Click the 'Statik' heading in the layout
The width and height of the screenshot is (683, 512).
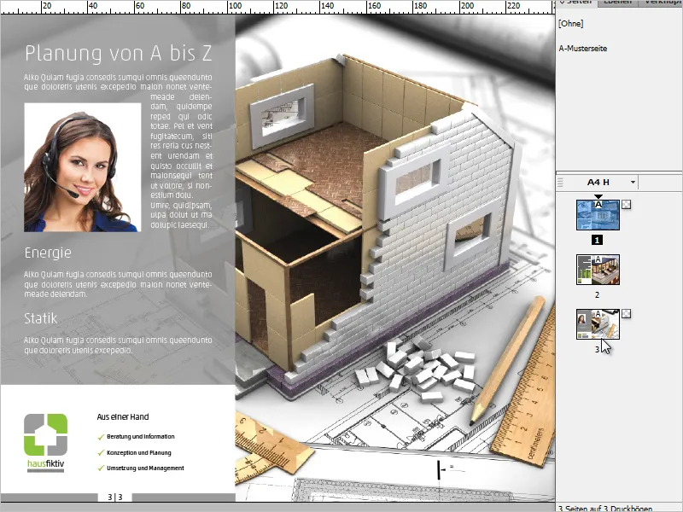[x=41, y=318]
